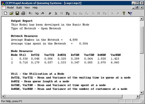Image resolution: width=145 pixels, height=104 pixels.
Task: Click the grayed N icon beside bold lambda
Action: [62, 14]
